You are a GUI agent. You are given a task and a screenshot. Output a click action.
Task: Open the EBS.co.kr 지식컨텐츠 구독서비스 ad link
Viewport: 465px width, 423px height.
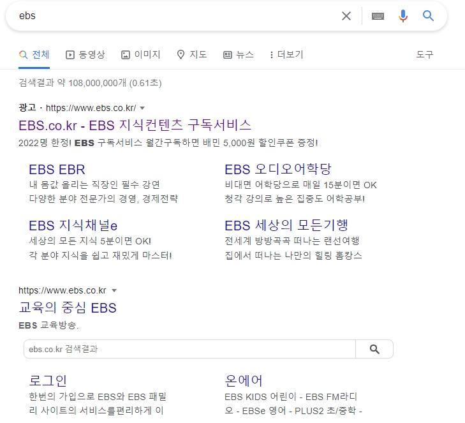[x=135, y=124]
